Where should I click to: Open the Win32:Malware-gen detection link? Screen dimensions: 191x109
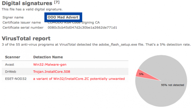(x=50, y=65)
